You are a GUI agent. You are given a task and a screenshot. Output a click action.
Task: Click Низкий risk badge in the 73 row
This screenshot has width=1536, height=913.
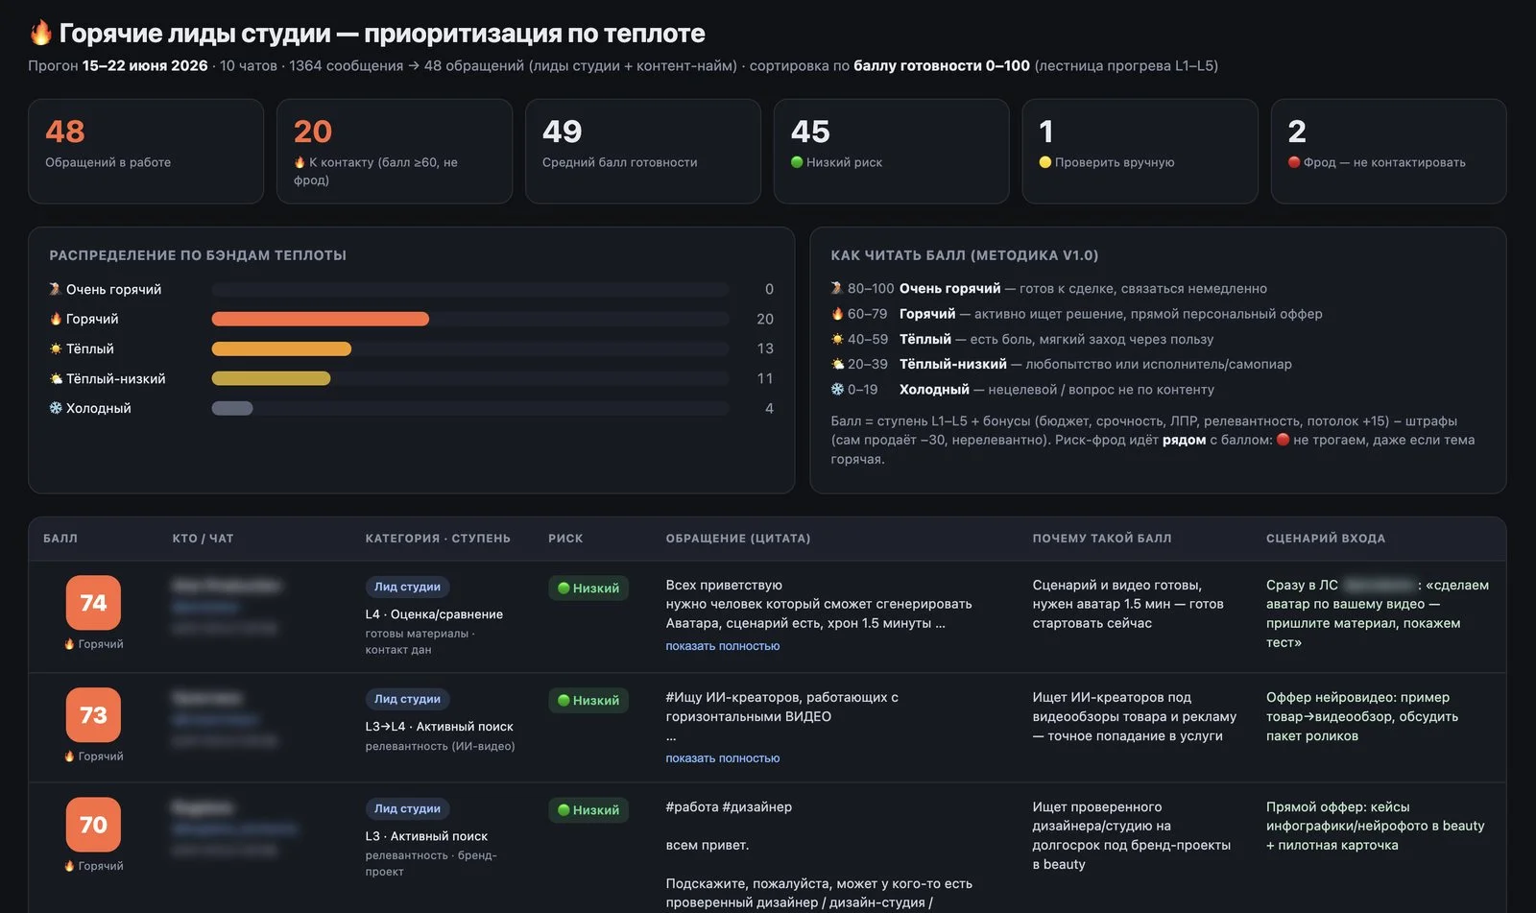(588, 701)
